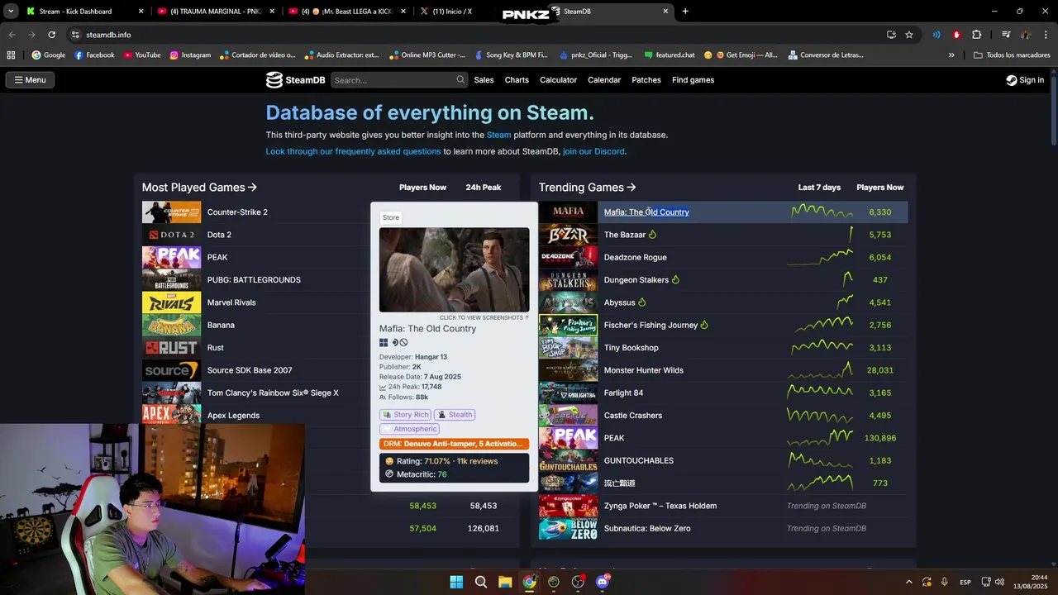Open the Find games menu item
Screen dimensions: 1058x595
[693, 80]
